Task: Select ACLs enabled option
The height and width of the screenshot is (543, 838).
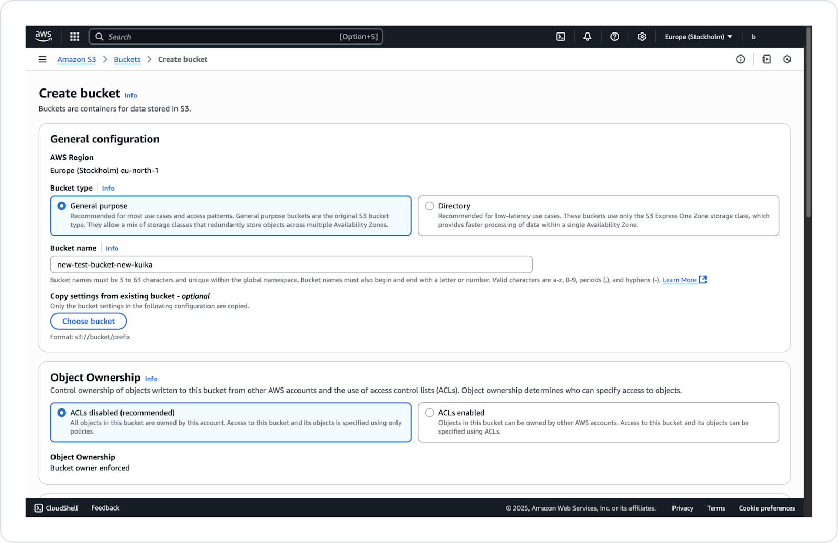Action: click(599, 423)
